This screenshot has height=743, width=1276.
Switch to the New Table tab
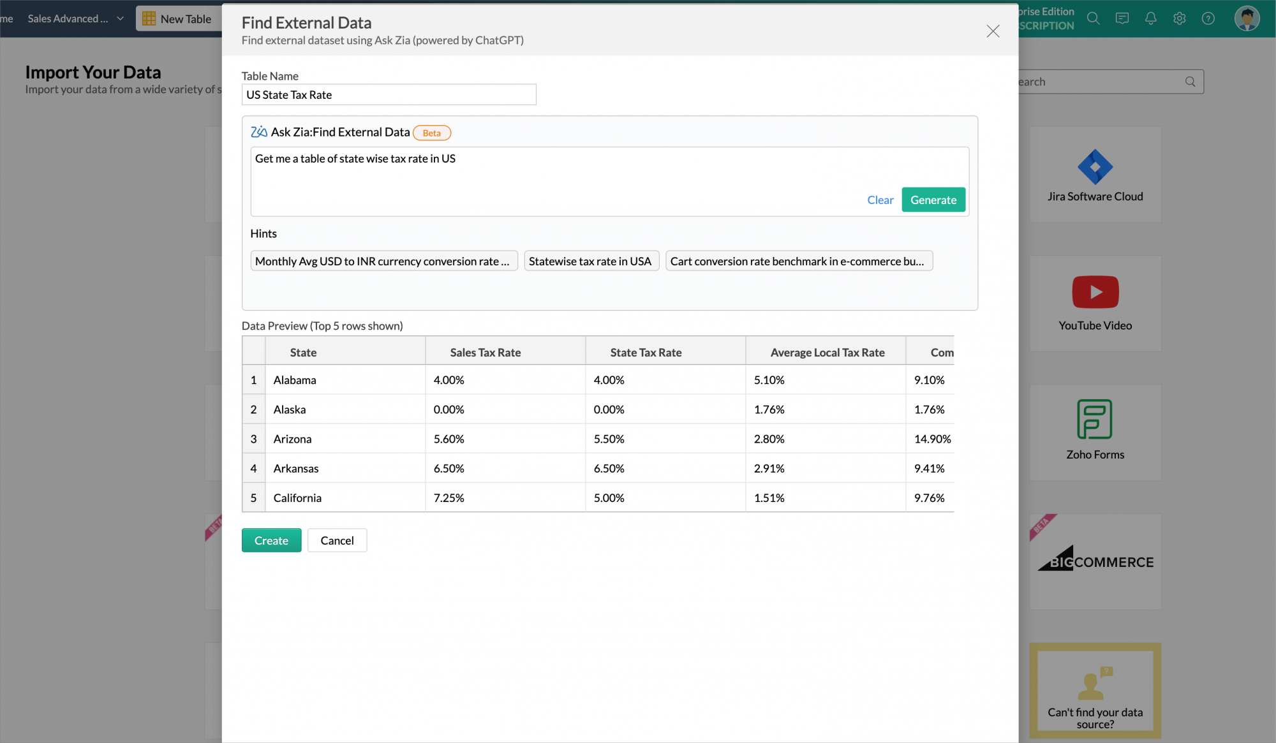177,19
